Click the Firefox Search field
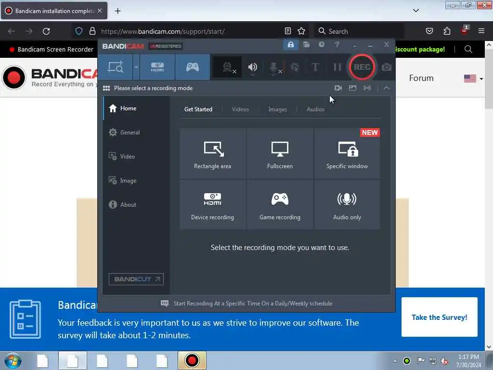This screenshot has width=493, height=370. [x=359, y=31]
